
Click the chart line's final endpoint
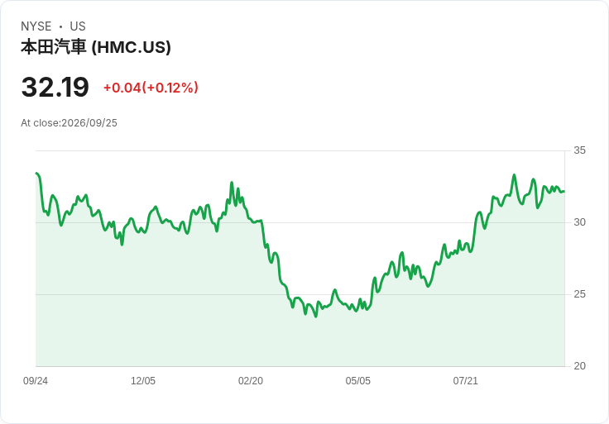[564, 191]
